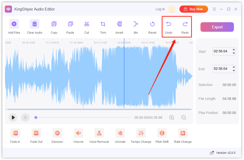Zoom in on the waveform
The width and height of the screenshot is (244, 160).
172,118
